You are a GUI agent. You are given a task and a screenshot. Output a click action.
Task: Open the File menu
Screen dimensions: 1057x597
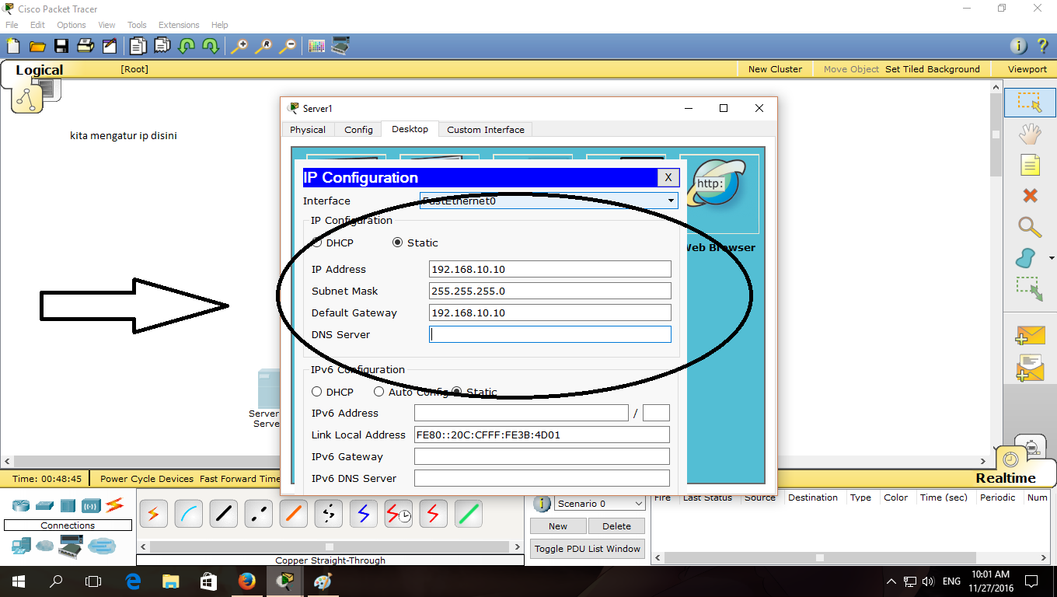tap(12, 25)
